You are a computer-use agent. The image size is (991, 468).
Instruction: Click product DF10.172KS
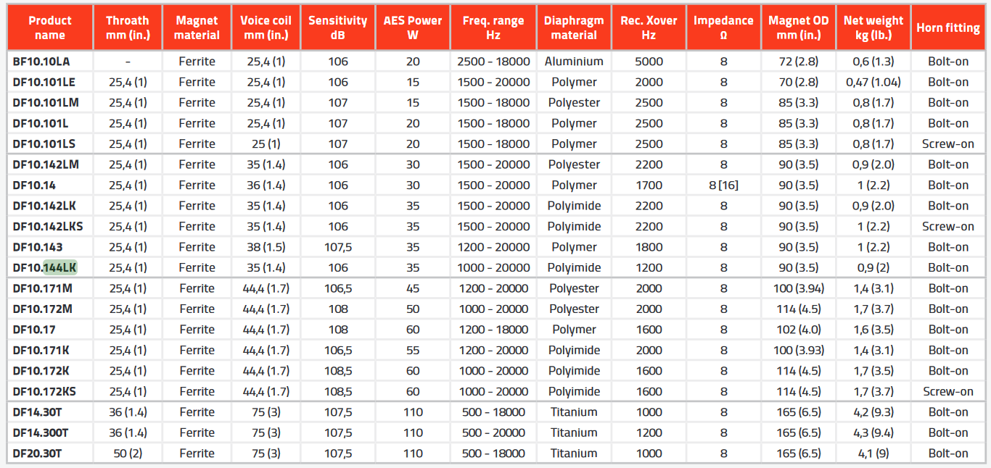45,391
